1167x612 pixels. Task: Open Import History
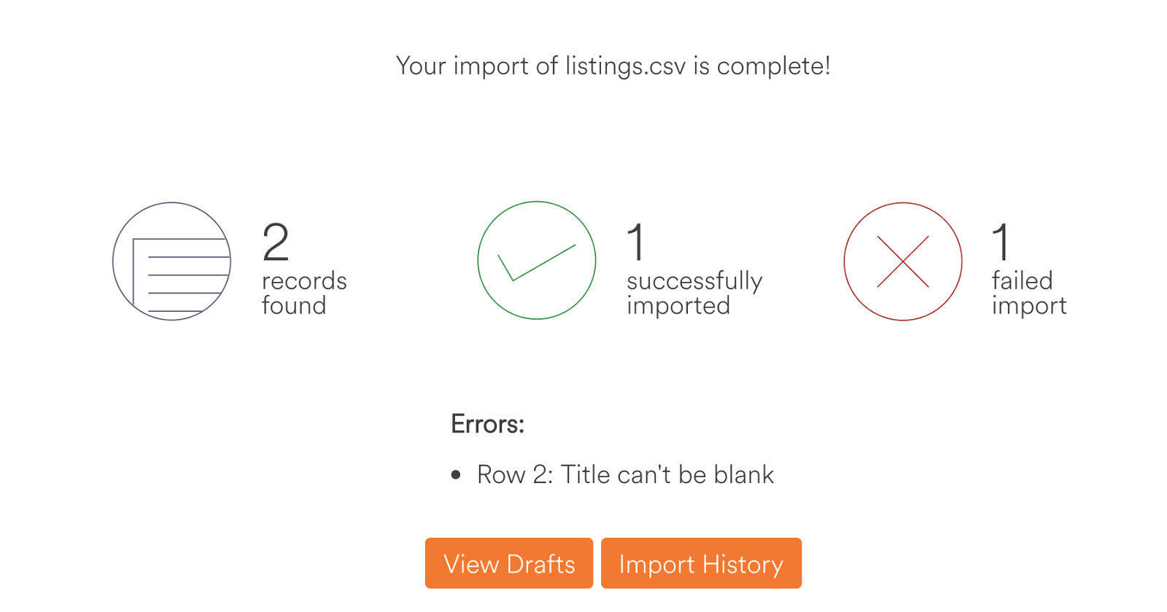point(701,563)
